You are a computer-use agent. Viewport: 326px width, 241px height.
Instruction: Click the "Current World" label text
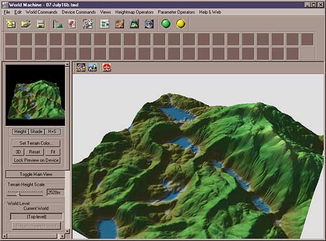(x=36, y=209)
